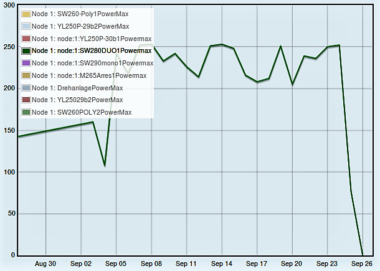Click the Sep 14 x-axis label
The width and height of the screenshot is (380, 271).
point(222,264)
